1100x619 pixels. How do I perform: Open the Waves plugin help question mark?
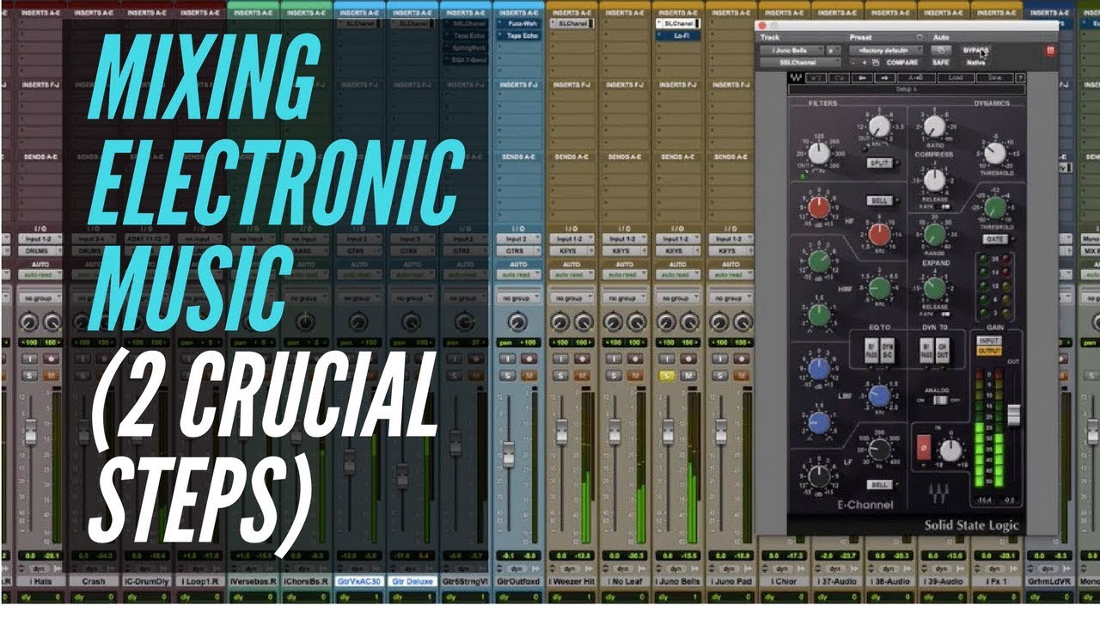pos(1020,77)
